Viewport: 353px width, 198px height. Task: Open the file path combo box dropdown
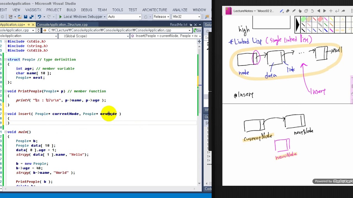click(x=190, y=30)
